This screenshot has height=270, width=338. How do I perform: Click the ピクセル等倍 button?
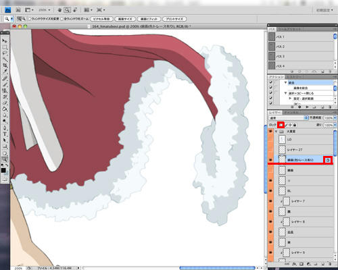[101, 19]
